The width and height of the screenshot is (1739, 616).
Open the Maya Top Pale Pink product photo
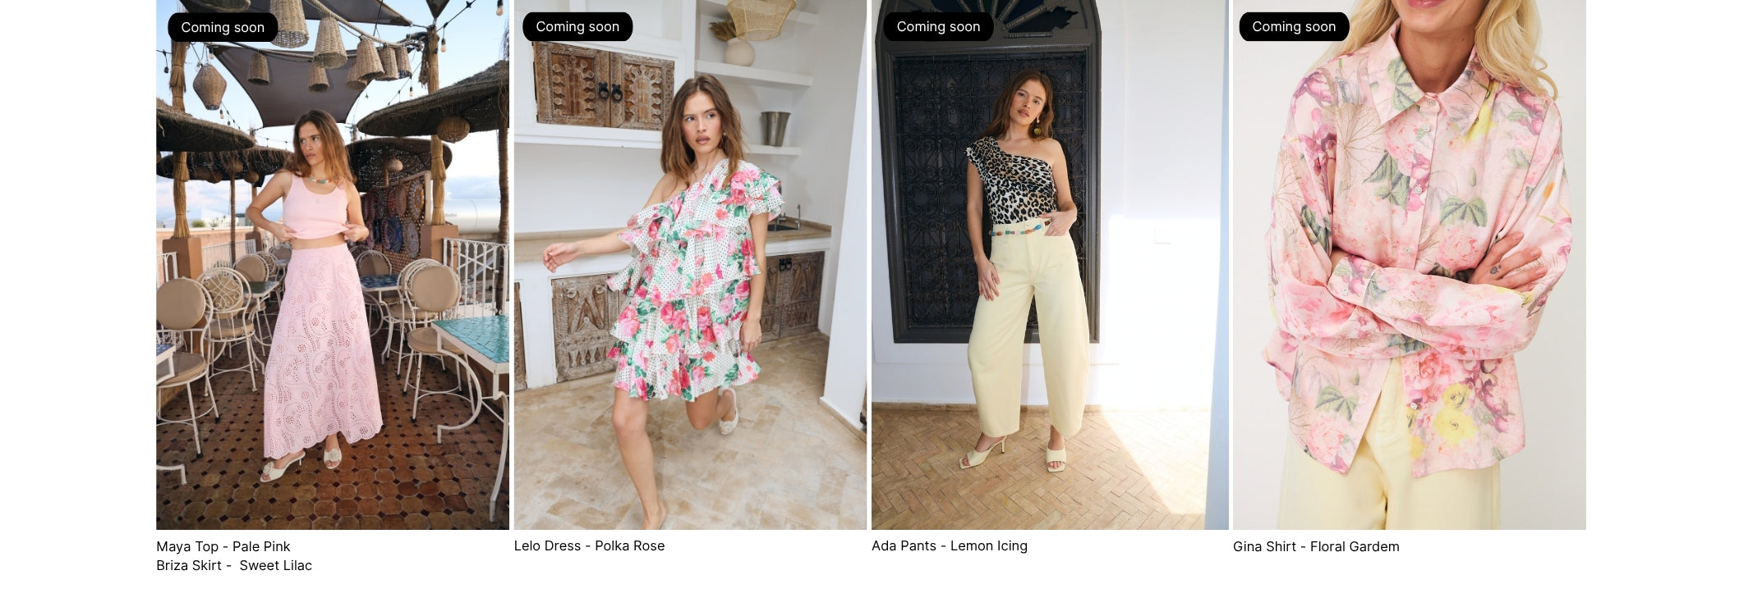[x=333, y=264]
